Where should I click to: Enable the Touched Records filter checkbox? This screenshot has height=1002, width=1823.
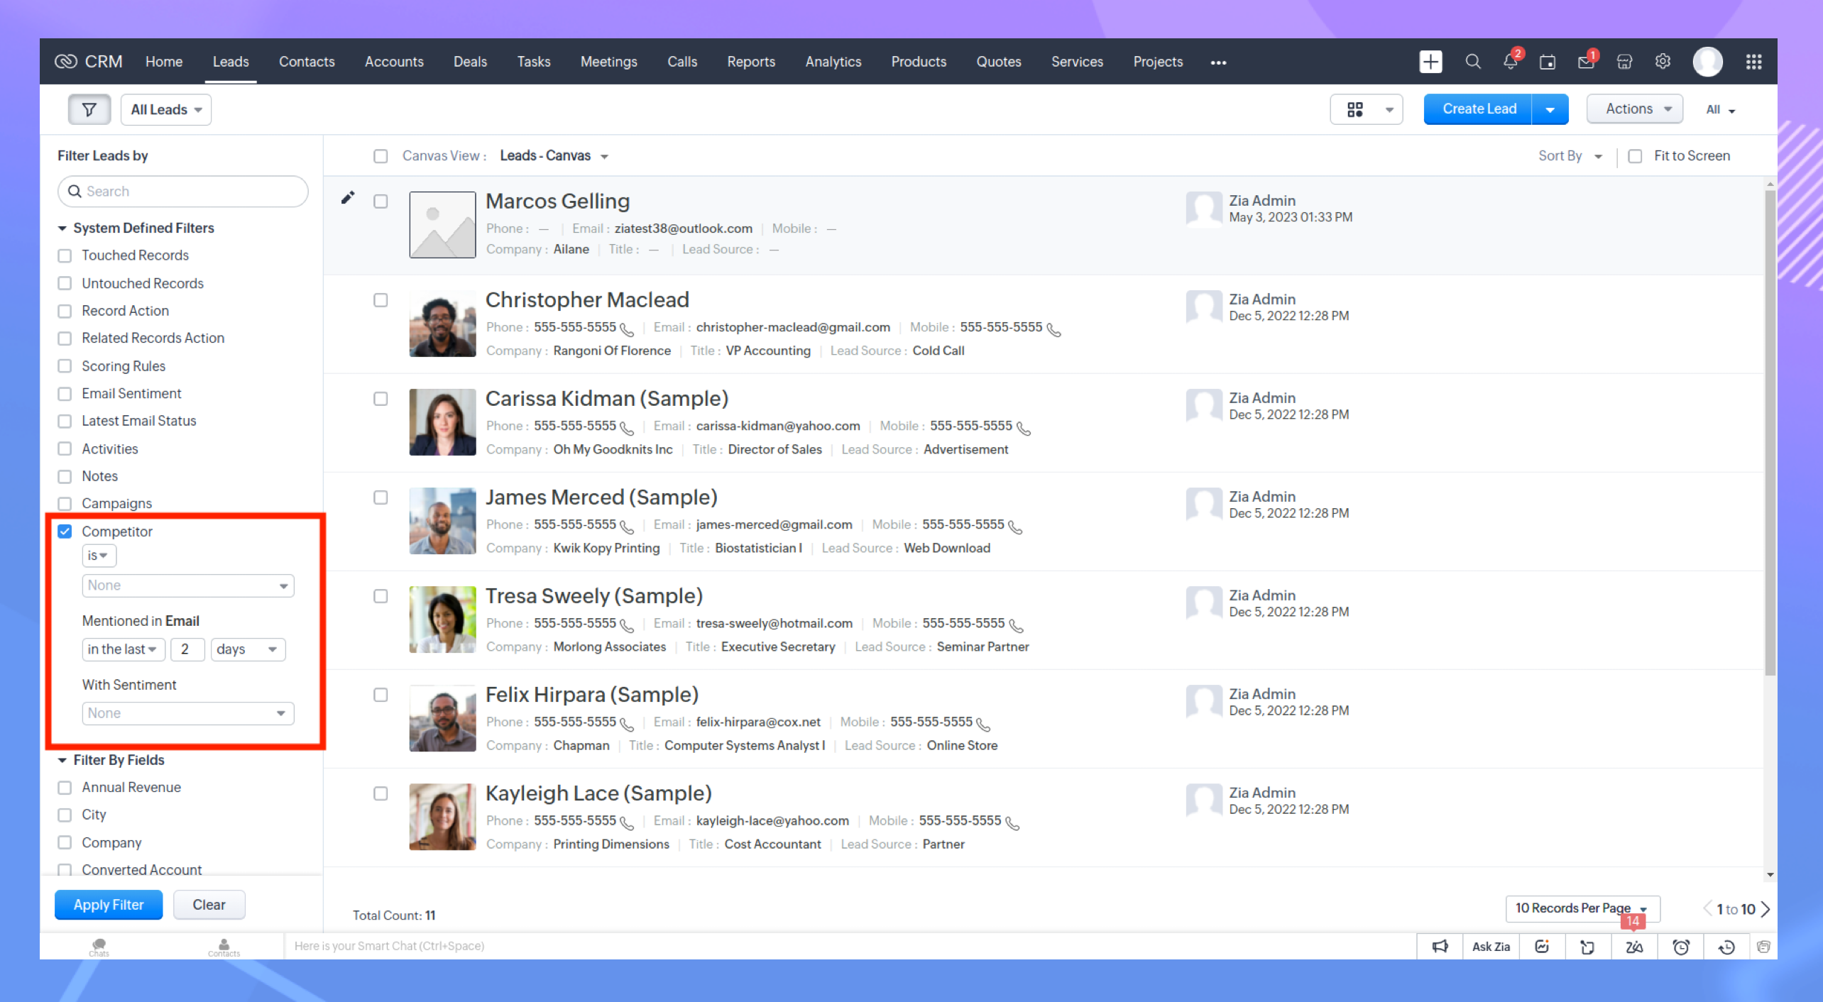(x=65, y=255)
